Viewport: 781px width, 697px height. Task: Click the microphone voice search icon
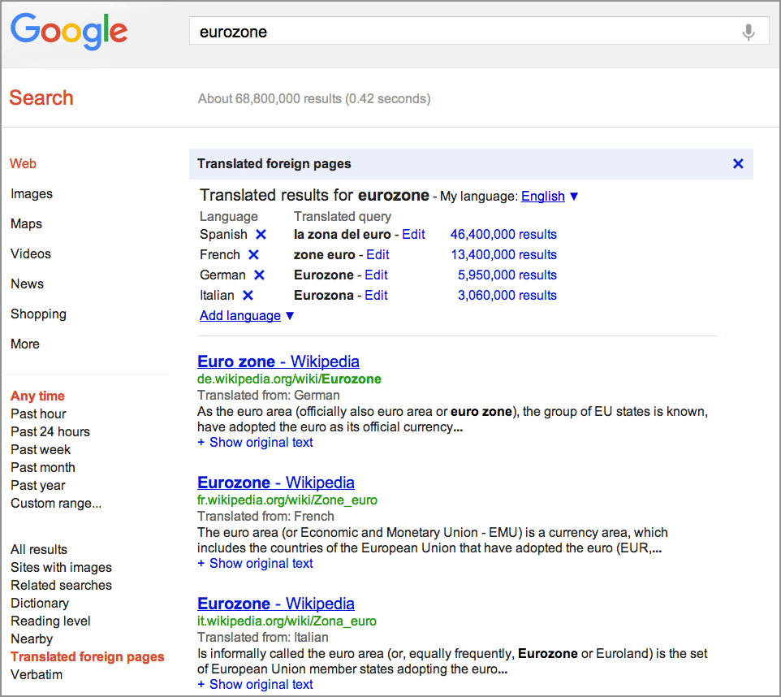(748, 32)
